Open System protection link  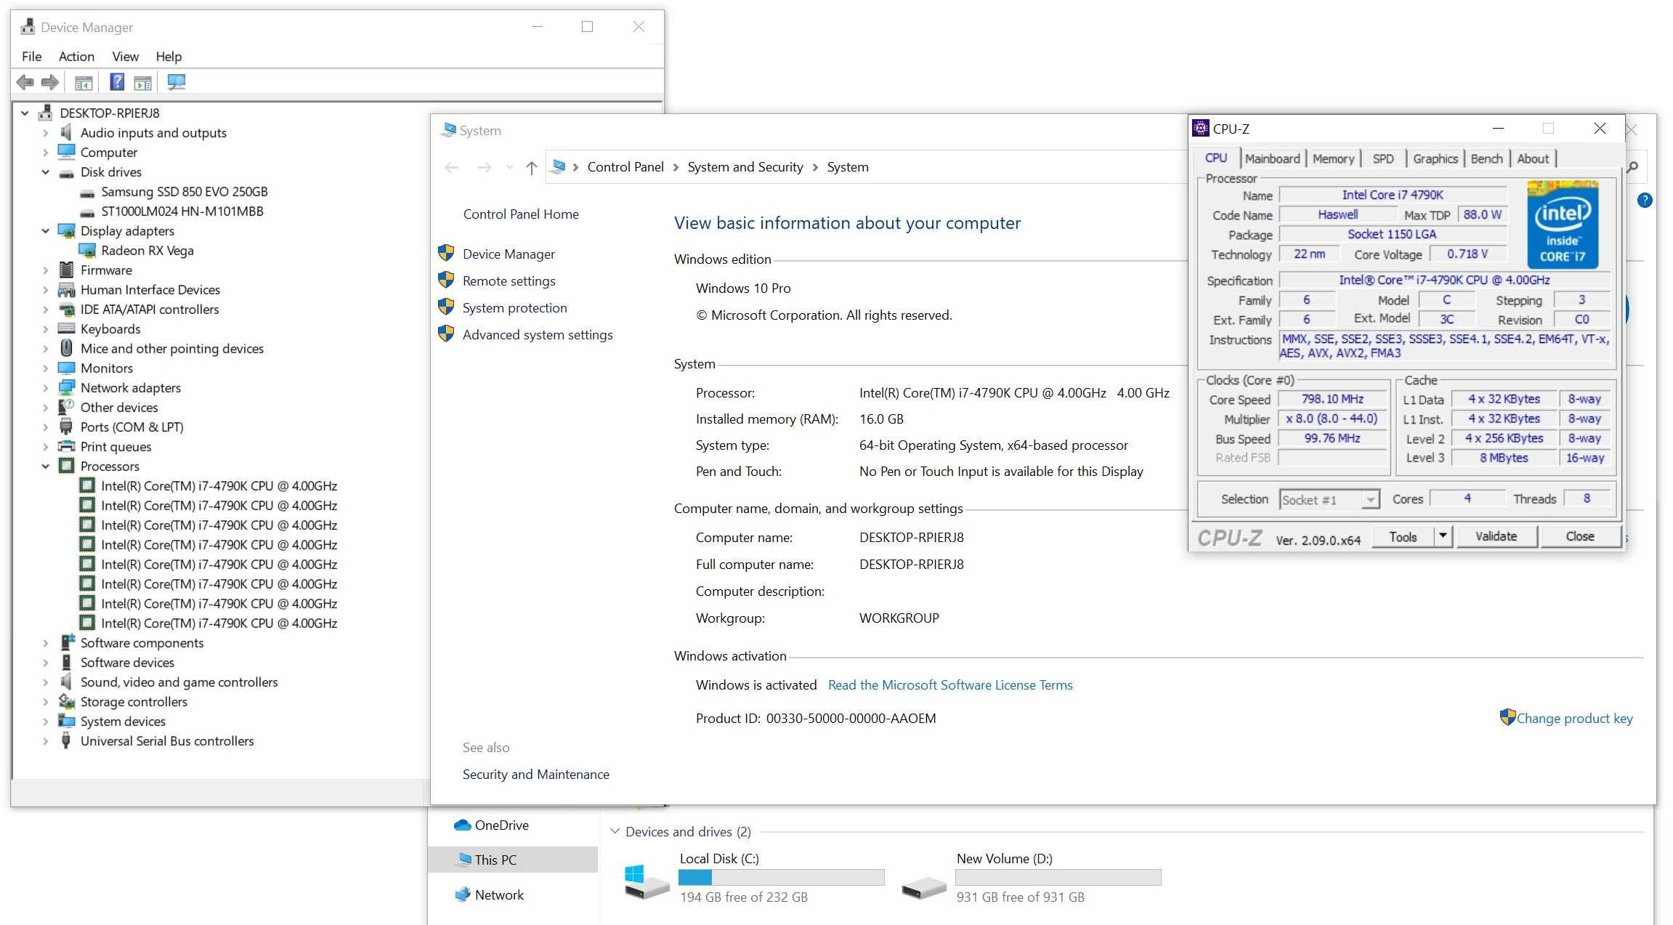click(514, 308)
